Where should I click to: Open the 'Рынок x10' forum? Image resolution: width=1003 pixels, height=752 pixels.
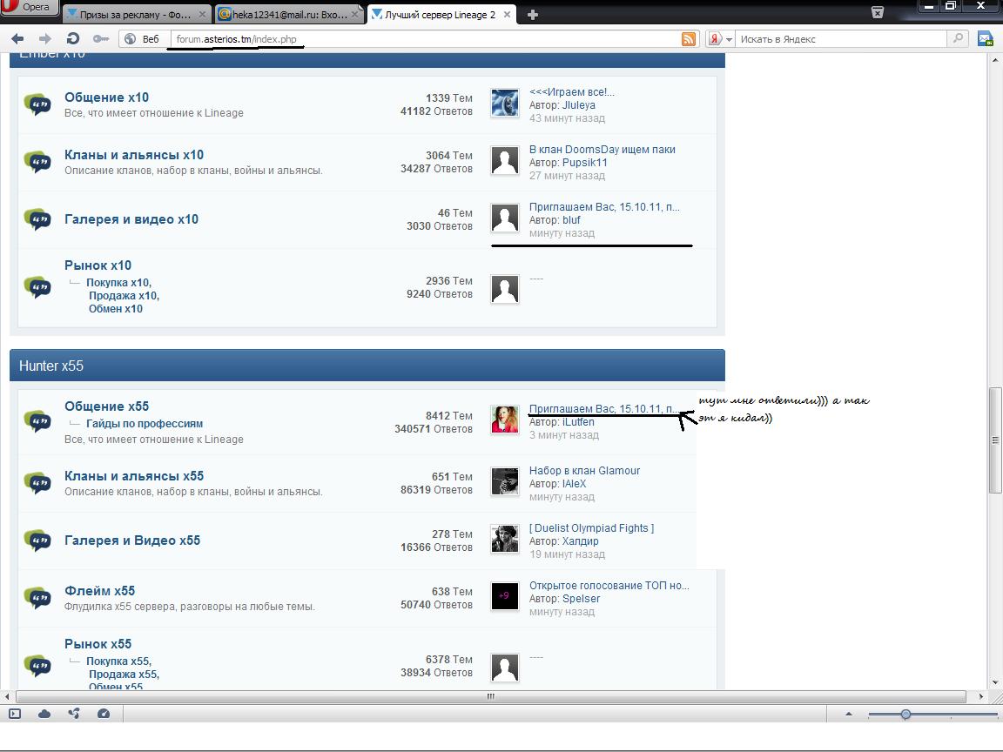[x=98, y=265]
